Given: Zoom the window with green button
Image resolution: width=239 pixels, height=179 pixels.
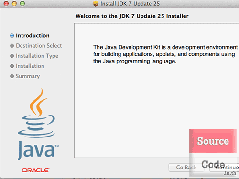Looking at the screenshot, I should point(22,3).
